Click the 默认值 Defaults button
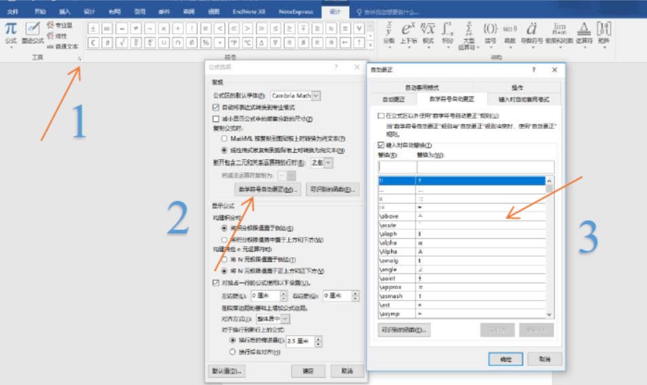The height and width of the screenshot is (385, 647). (226, 371)
